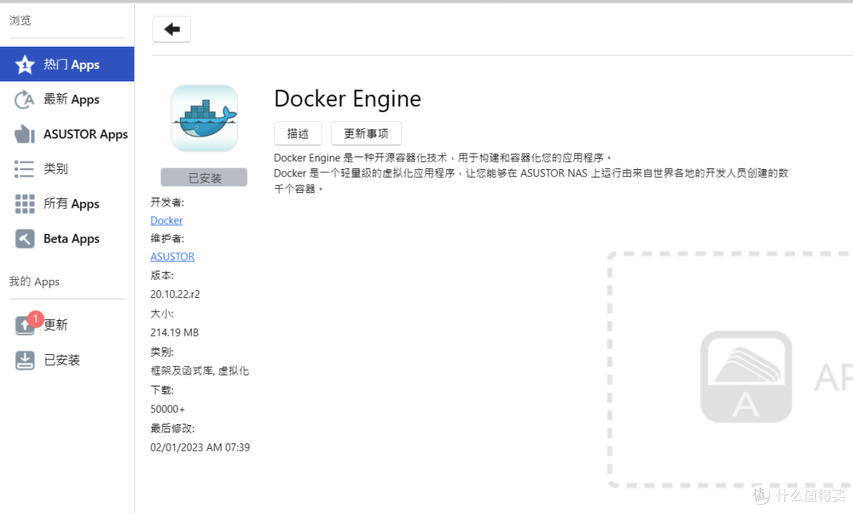Screen dimensions: 853x513
Task: Click the back arrow button
Action: pyautogui.click(x=171, y=29)
